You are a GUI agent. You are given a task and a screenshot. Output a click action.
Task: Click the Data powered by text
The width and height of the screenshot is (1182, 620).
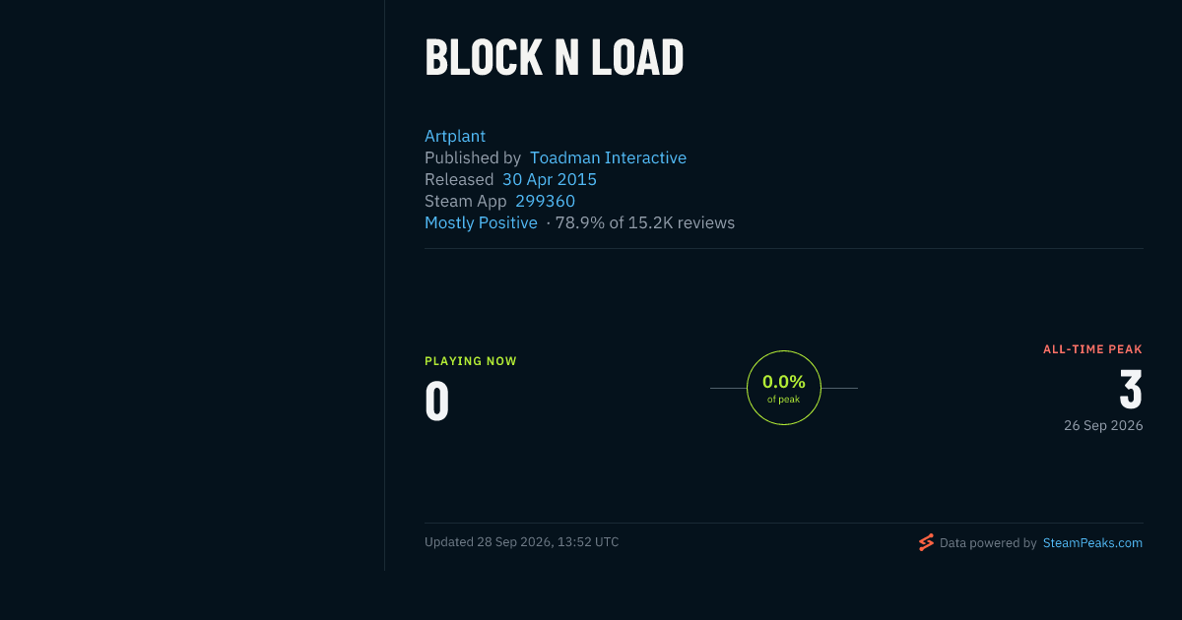pyautogui.click(x=988, y=542)
